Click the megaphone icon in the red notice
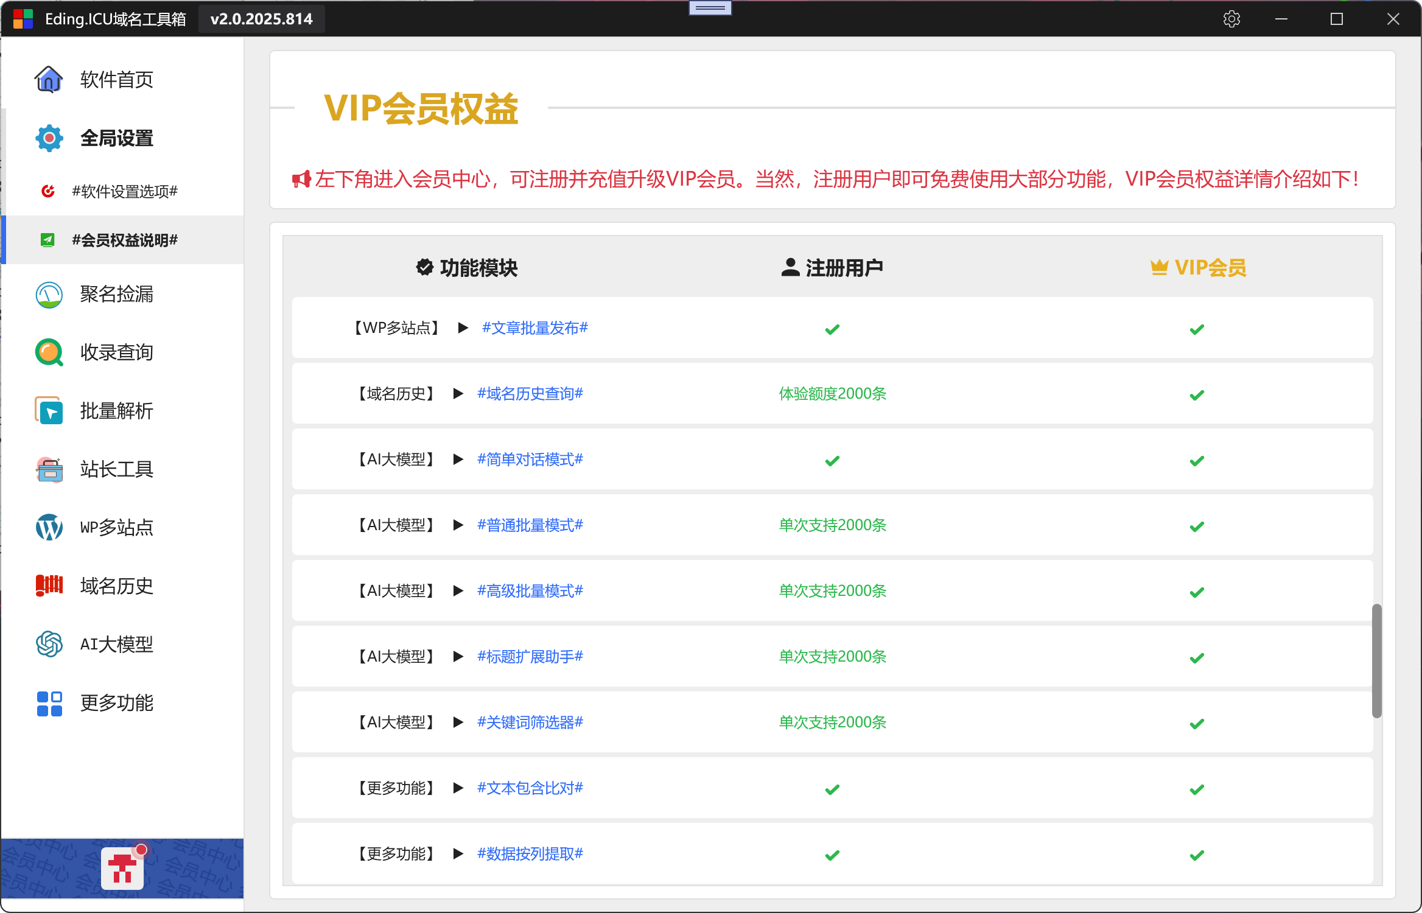Screen dimensions: 1422x913 coord(301,180)
